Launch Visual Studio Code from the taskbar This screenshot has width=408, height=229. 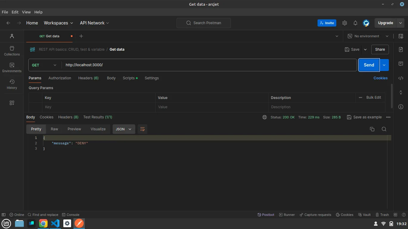[55, 223]
